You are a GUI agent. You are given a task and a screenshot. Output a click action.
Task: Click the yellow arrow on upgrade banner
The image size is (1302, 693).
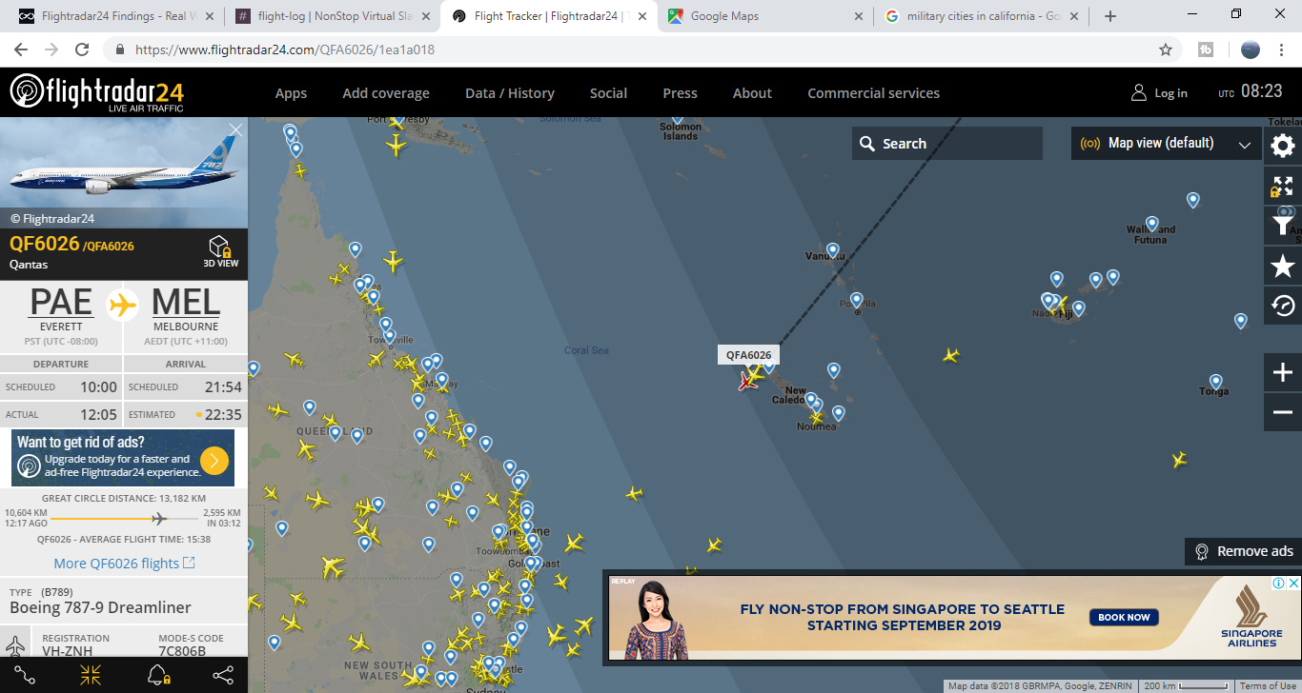pos(214,461)
